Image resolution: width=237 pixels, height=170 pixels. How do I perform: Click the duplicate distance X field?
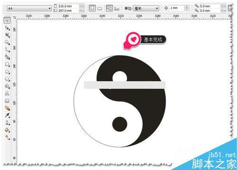pos(210,6)
